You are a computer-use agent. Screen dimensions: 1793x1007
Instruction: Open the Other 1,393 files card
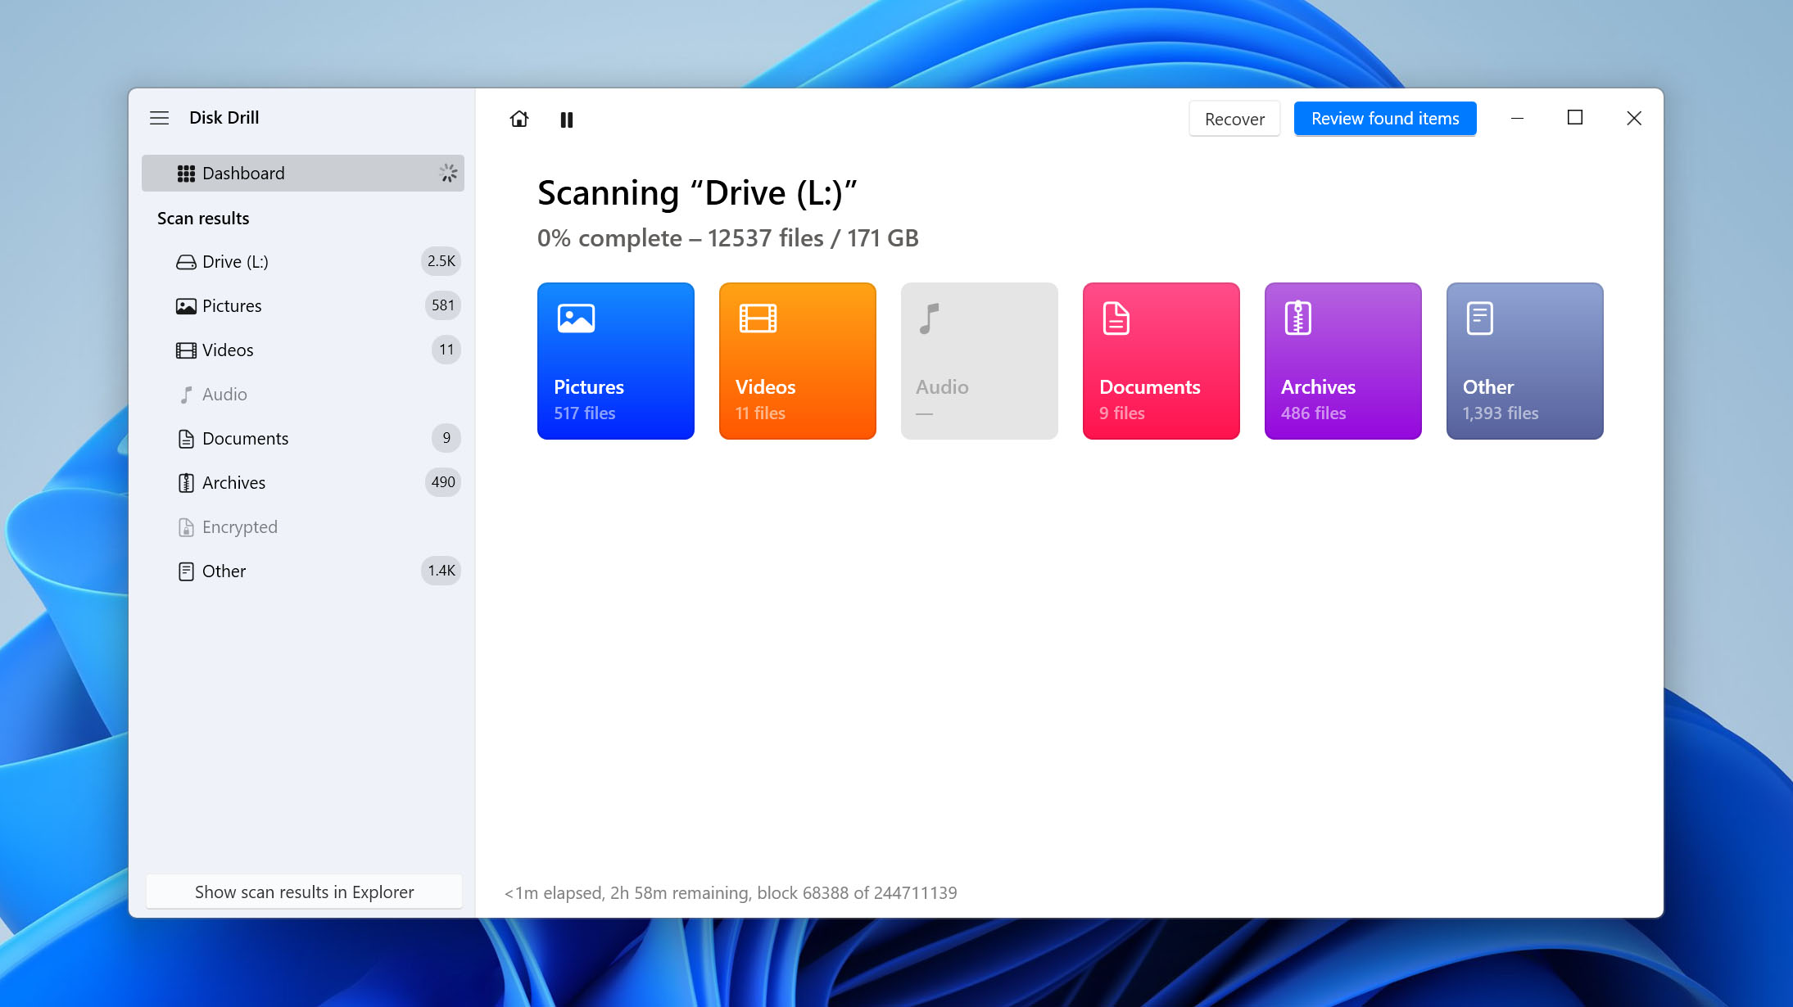1525,361
